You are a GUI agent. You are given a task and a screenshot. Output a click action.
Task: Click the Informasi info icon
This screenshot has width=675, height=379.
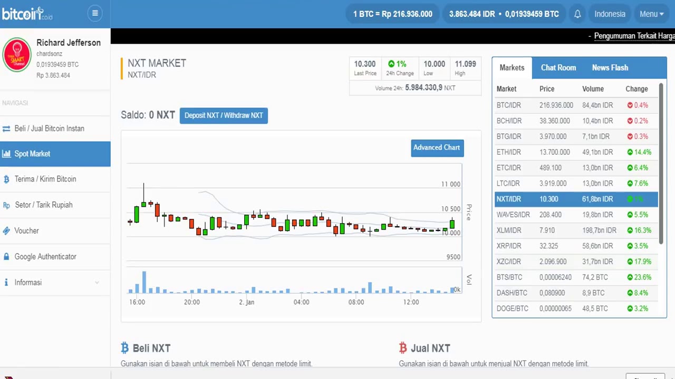pos(6,283)
